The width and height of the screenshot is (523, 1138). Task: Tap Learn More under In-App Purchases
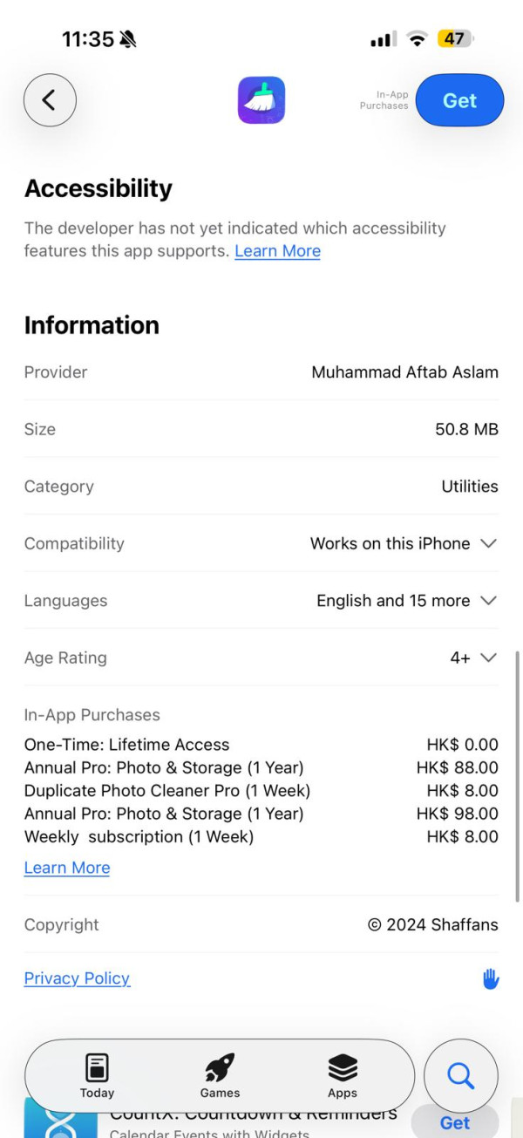(67, 868)
